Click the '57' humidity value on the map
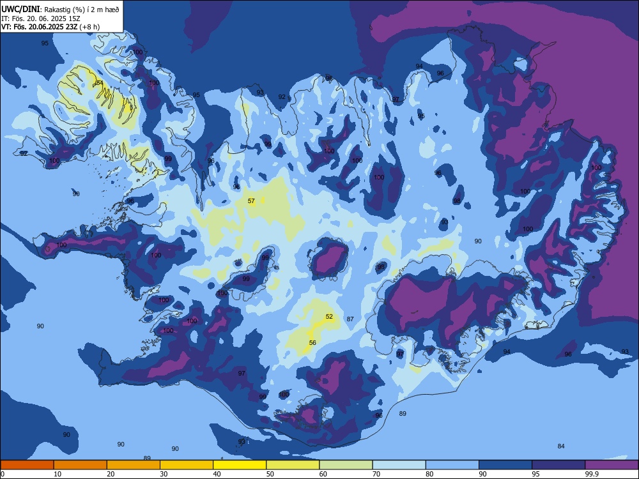Screen dimensions: 639x479 [x=251, y=201]
